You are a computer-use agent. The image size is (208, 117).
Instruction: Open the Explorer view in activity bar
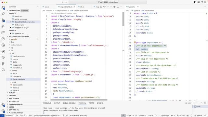(x=3, y=7)
